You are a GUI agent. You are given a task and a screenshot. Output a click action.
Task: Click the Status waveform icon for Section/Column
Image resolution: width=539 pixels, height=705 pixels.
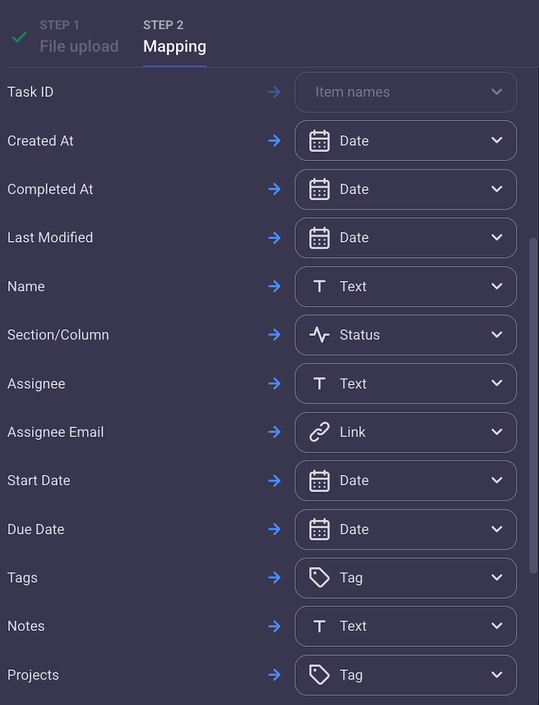[x=319, y=335]
